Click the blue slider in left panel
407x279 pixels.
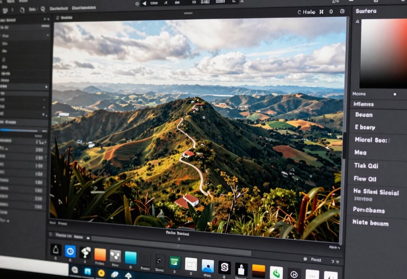[19, 130]
